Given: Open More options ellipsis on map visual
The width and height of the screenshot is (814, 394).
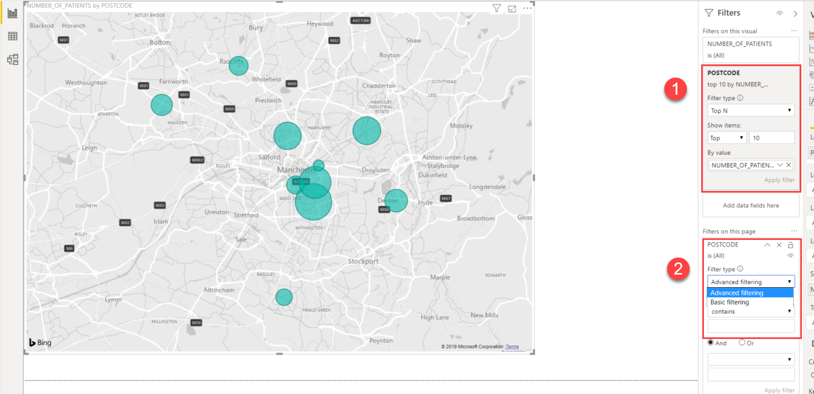Looking at the screenshot, I should click(x=527, y=8).
